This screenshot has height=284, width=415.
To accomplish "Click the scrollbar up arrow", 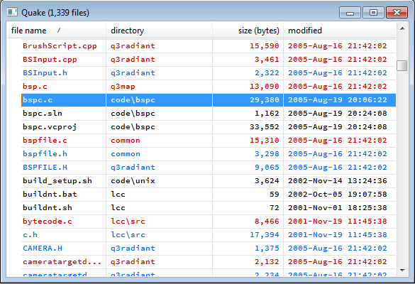I will pyautogui.click(x=402, y=28).
